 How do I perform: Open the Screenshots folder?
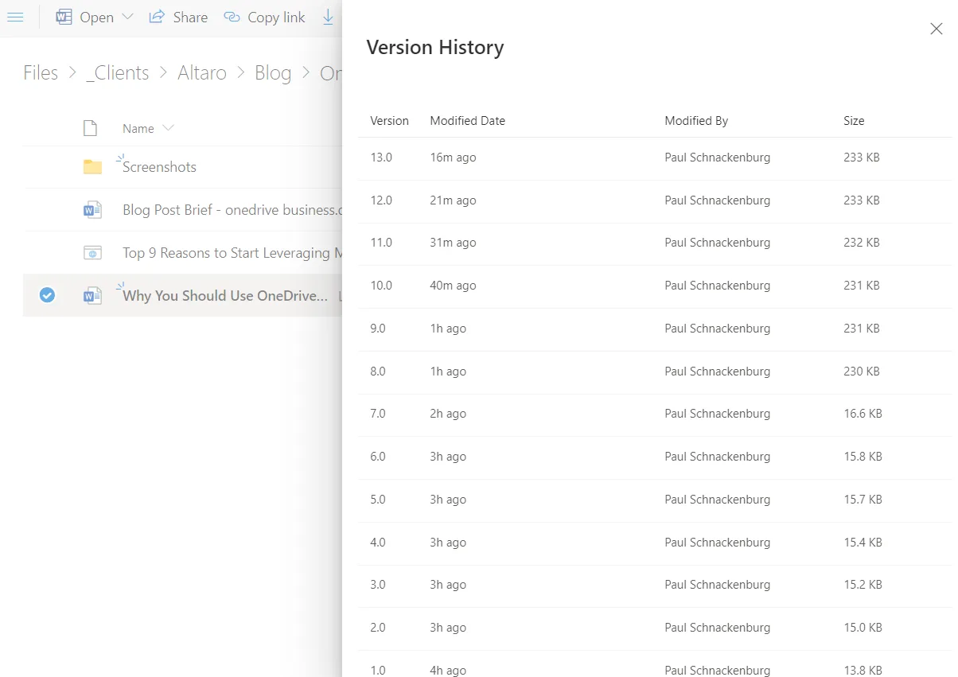(159, 167)
